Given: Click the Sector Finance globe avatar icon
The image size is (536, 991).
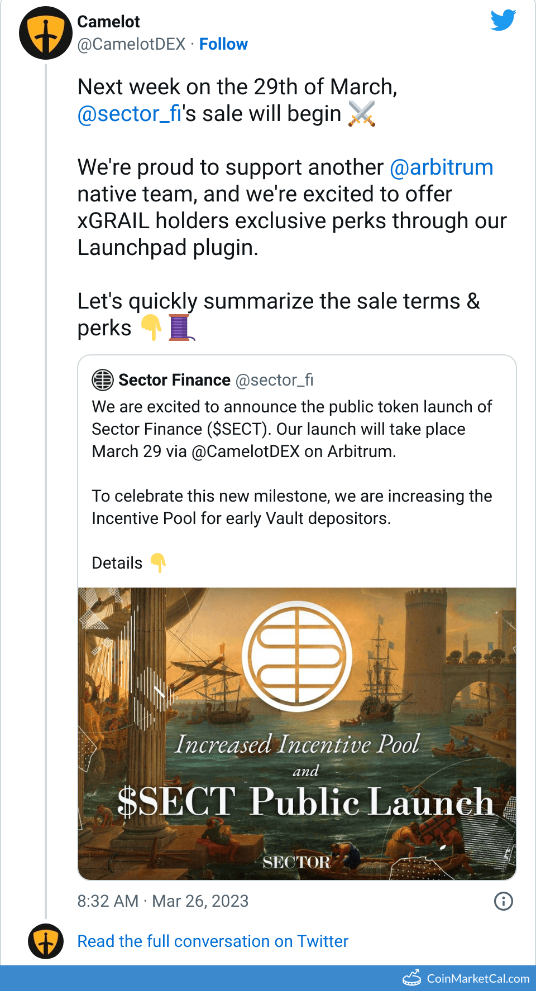Looking at the screenshot, I should click(103, 380).
